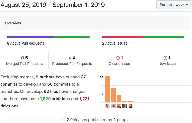Click the Overview heading
The image size is (192, 123).
13,23
